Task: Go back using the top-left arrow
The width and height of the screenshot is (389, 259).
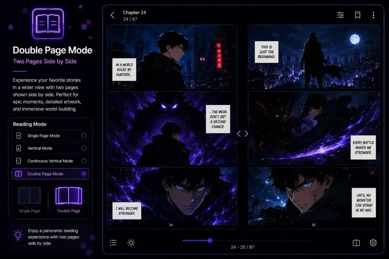Action: click(x=112, y=15)
